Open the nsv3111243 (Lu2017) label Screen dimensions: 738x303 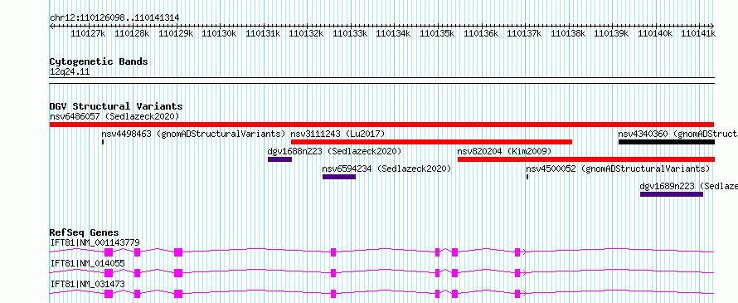click(338, 134)
